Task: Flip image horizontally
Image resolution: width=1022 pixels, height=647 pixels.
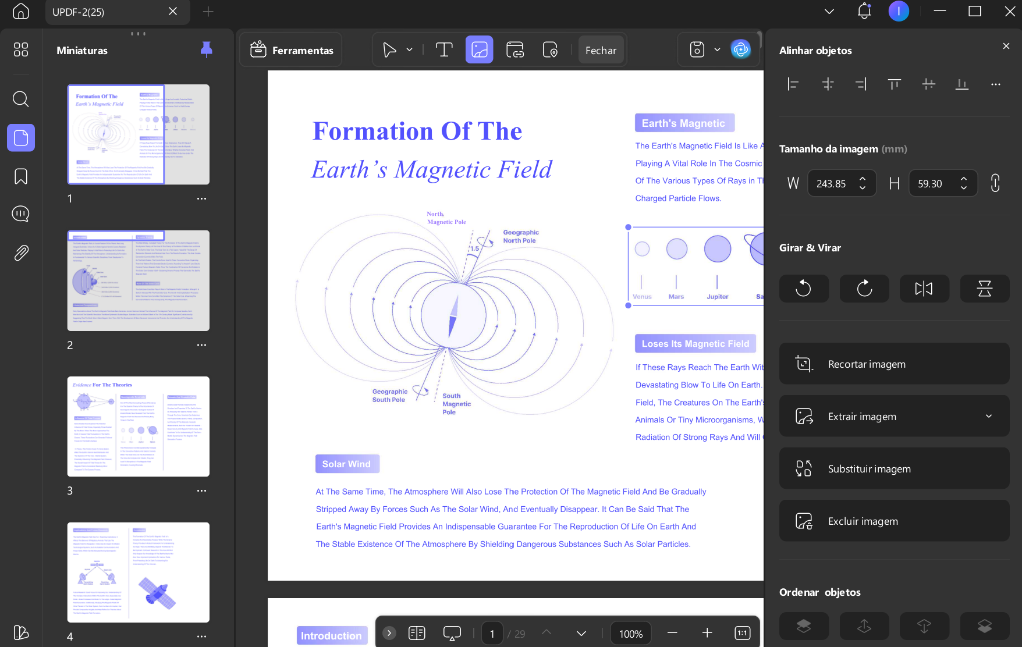Action: pos(924,289)
